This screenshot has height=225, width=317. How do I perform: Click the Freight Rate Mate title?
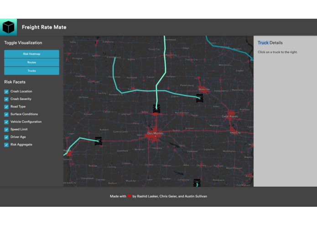44,27
